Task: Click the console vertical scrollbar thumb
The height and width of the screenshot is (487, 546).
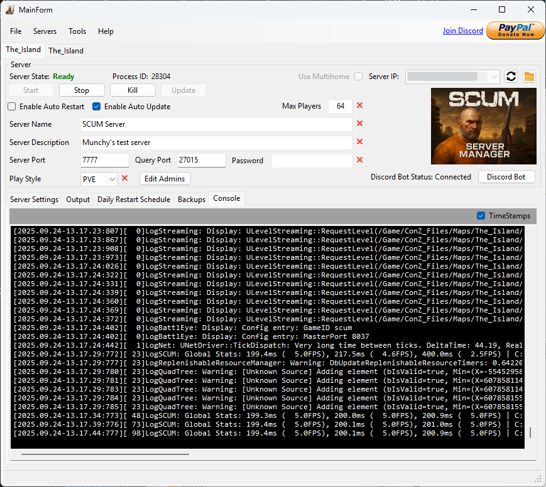Action: pos(530,432)
